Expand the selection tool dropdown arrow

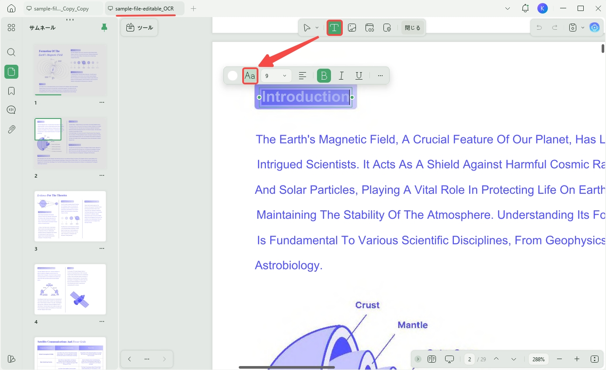coord(317,28)
